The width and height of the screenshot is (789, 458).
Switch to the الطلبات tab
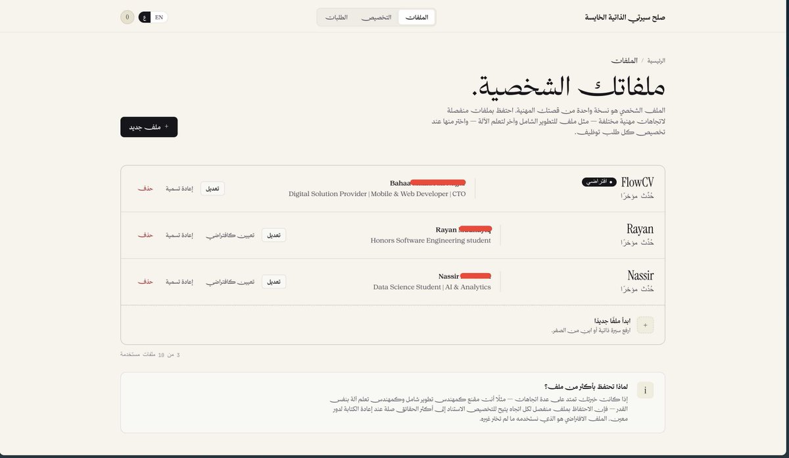(x=337, y=17)
